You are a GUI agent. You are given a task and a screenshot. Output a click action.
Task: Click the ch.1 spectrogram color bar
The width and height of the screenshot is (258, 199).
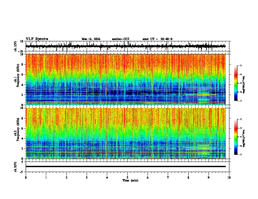(236, 83)
